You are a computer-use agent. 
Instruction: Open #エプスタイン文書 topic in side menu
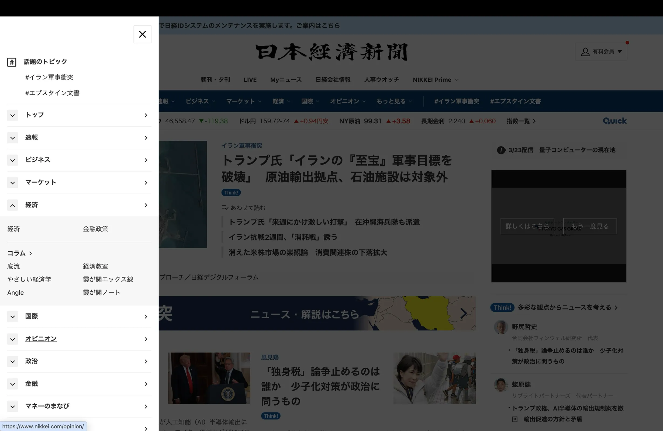52,93
